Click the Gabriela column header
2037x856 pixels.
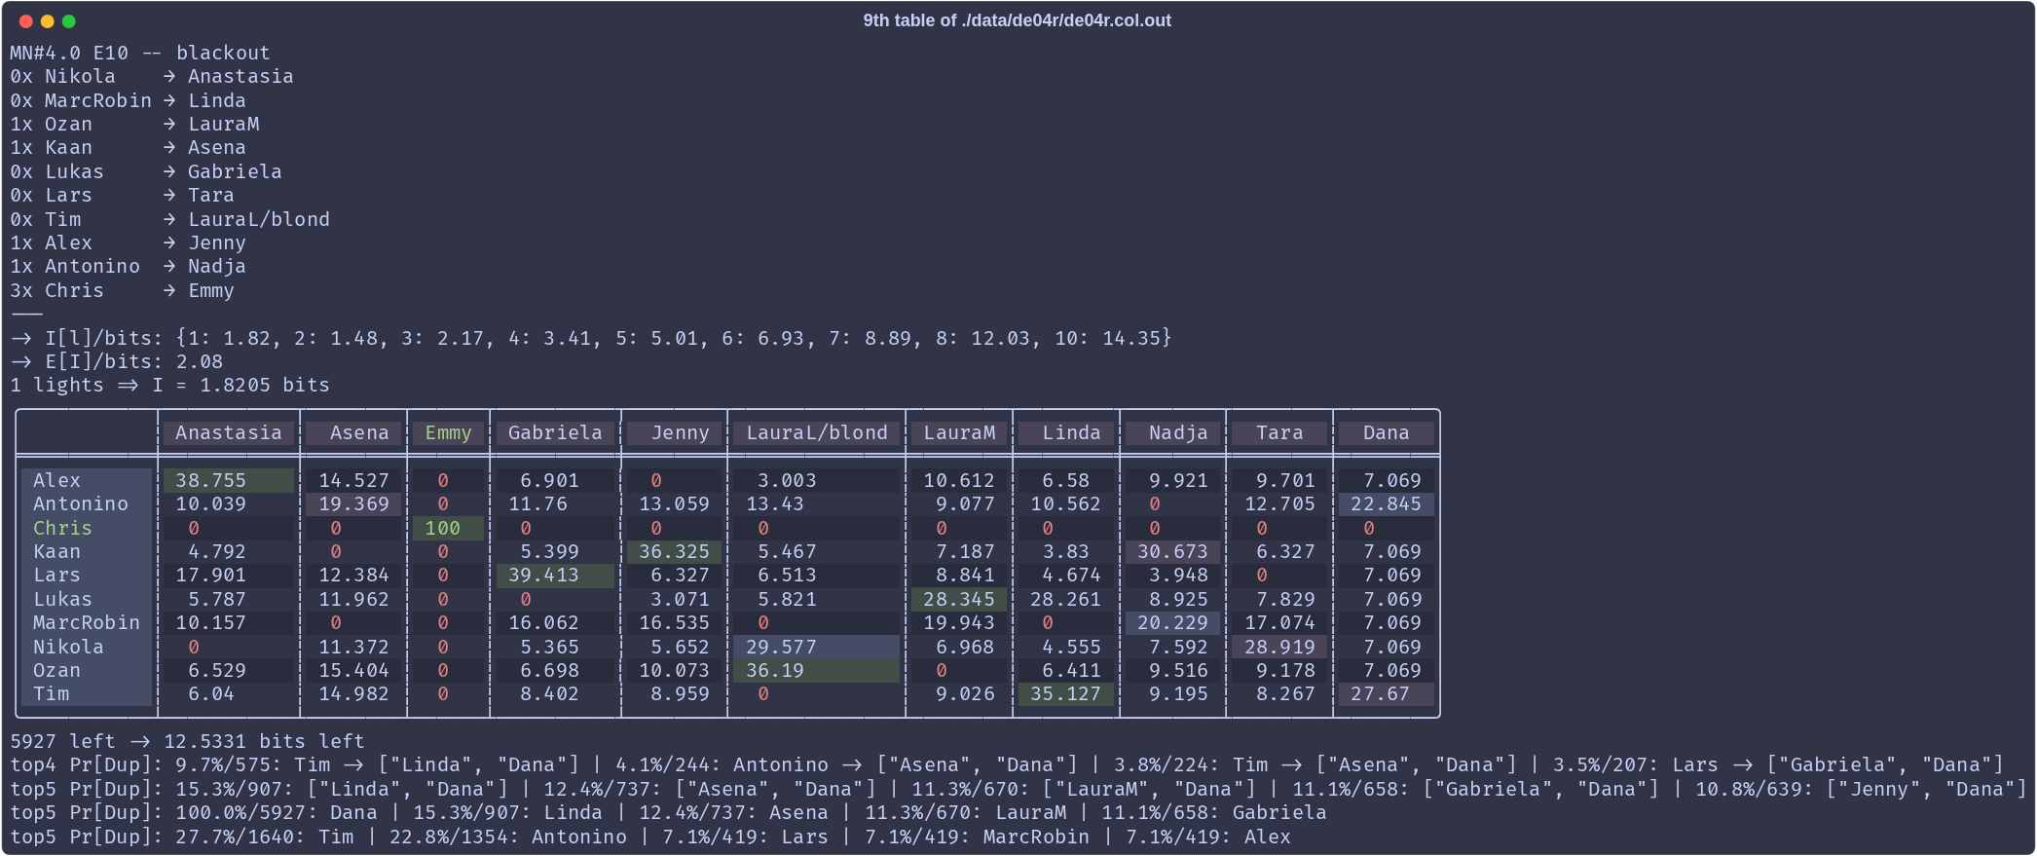click(x=555, y=432)
